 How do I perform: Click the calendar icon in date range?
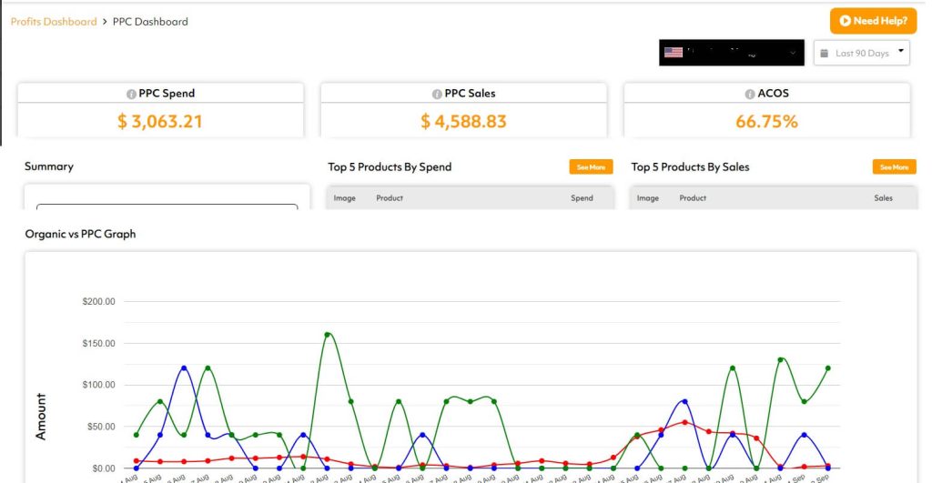[x=824, y=54]
